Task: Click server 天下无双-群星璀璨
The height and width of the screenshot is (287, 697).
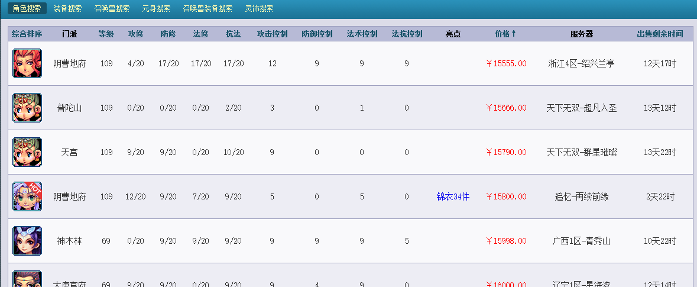Action: point(582,153)
